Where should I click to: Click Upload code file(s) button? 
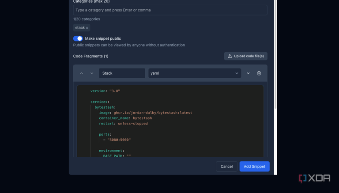(x=245, y=56)
